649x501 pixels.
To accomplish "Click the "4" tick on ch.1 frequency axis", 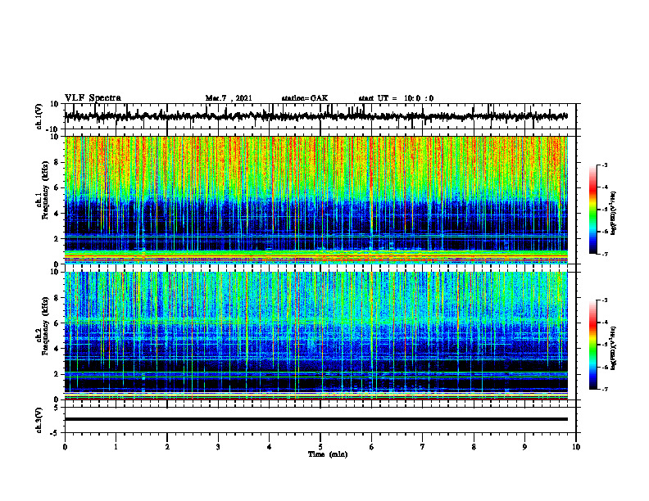I will [57, 214].
